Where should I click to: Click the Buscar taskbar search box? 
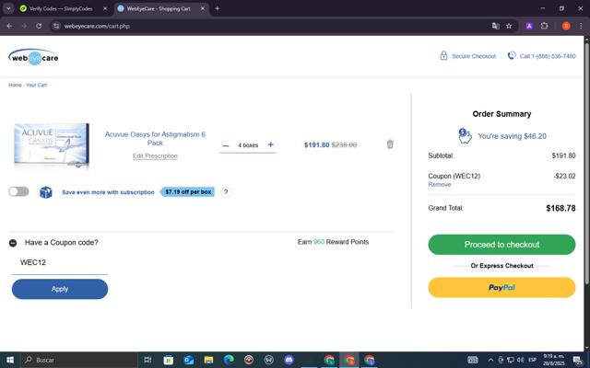pos(79,360)
